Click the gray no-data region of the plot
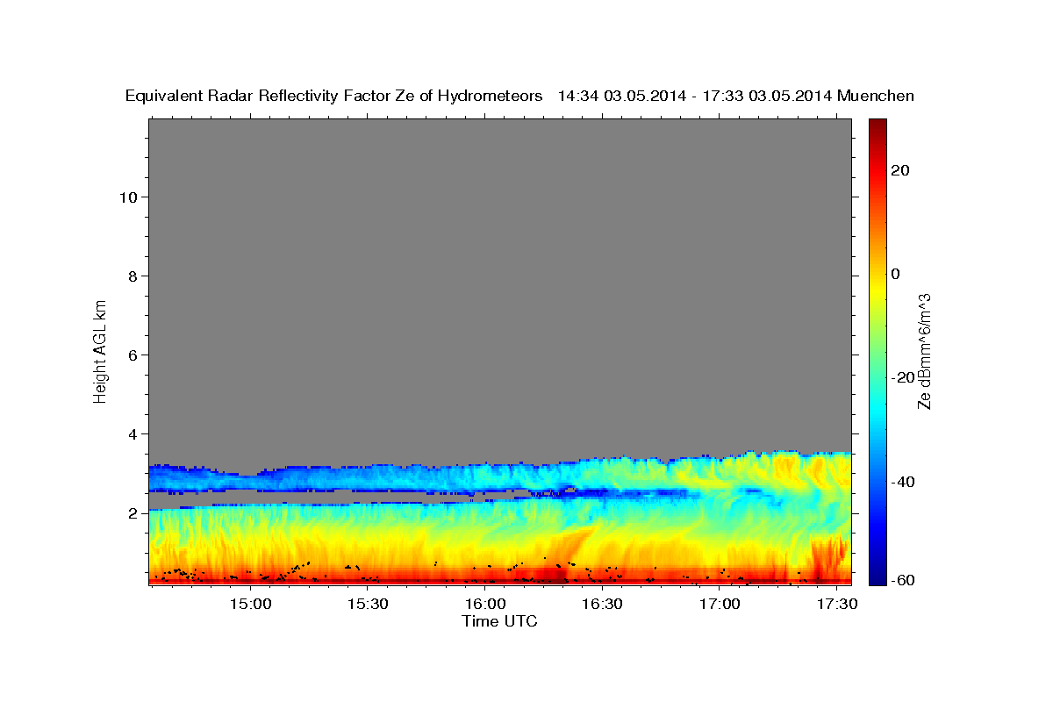Image resolution: width=1053 pixels, height=702 pixels. (499, 281)
